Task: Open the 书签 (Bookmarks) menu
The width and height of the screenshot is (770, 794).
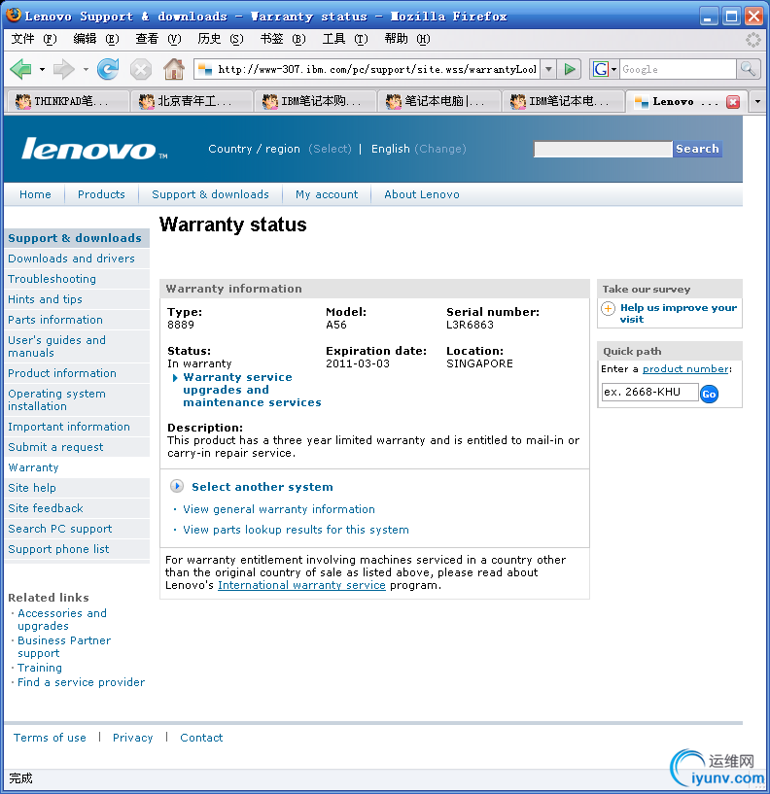Action: pos(283,39)
